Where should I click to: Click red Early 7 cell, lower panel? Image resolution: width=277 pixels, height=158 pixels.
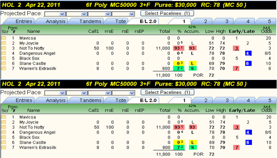click(x=237, y=148)
